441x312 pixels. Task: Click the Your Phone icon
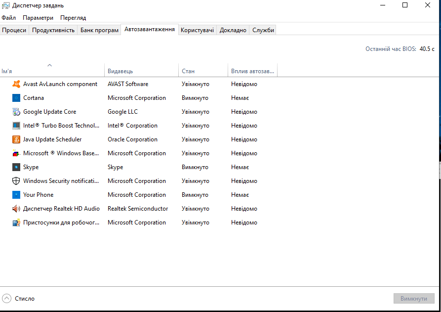pos(16,195)
